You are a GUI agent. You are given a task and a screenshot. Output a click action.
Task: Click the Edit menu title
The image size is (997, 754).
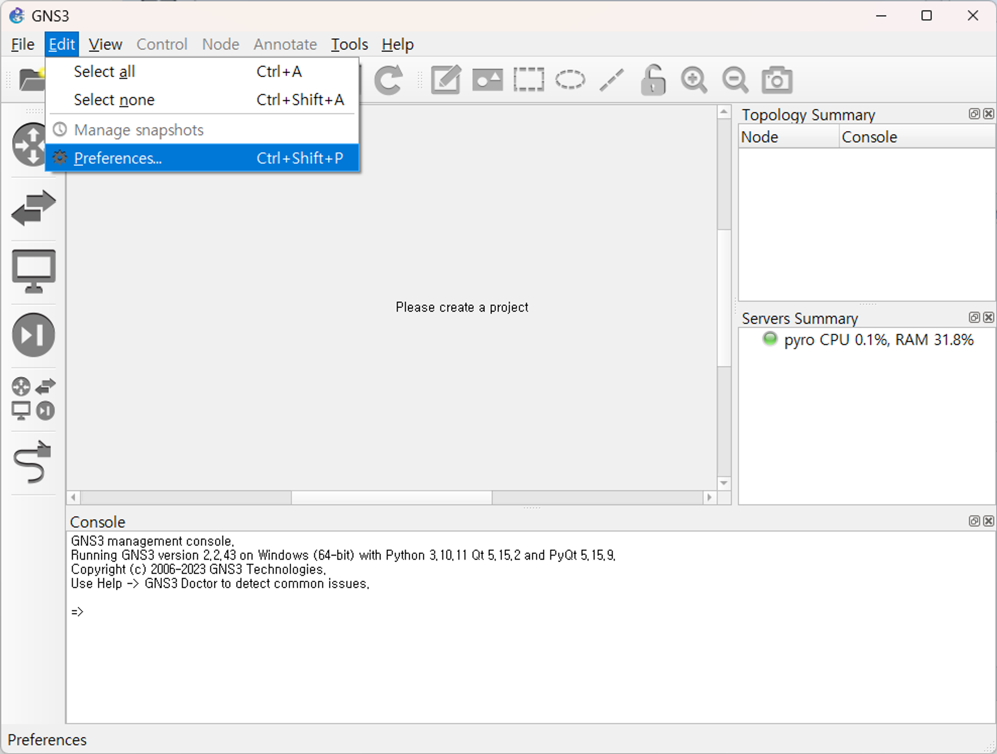pyautogui.click(x=62, y=44)
